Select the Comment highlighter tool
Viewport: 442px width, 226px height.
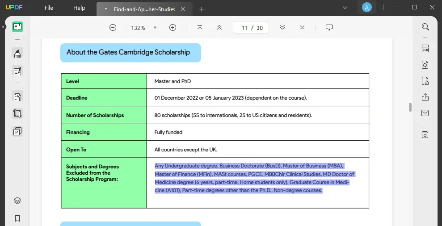pos(17,54)
